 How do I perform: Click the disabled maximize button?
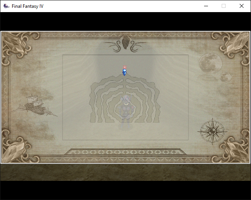(x=224, y=6)
